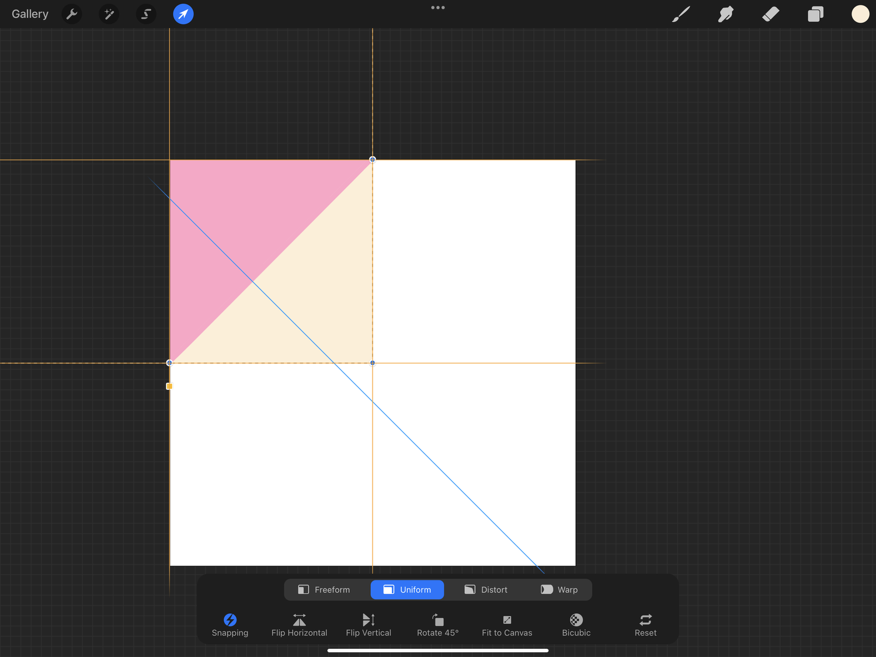Toggle Snapping on or off

click(x=230, y=624)
